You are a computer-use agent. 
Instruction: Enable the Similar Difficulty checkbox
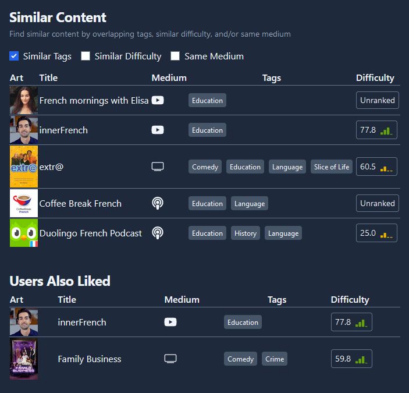86,56
